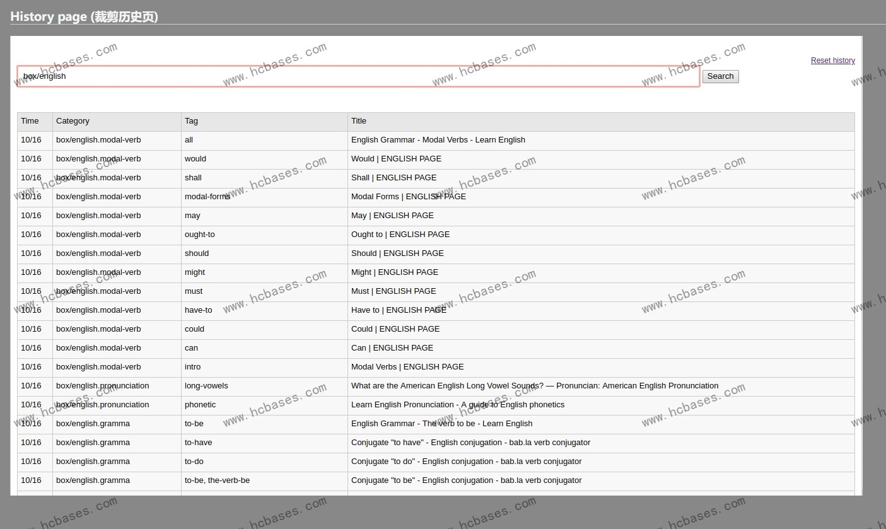Image resolution: width=886 pixels, height=529 pixels.
Task: Click title 'Modal Verbs | ENGLISH PAGE'
Action: coord(407,367)
